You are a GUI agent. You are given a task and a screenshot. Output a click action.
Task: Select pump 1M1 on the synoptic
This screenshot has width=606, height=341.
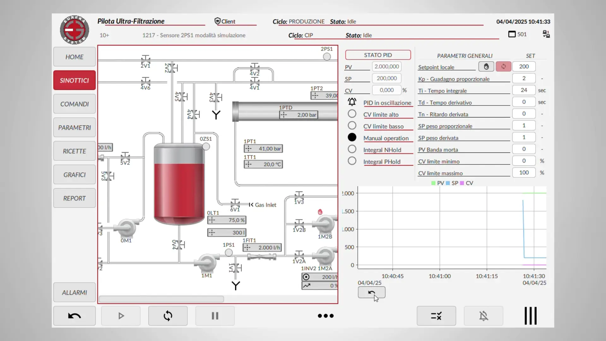[207, 263]
